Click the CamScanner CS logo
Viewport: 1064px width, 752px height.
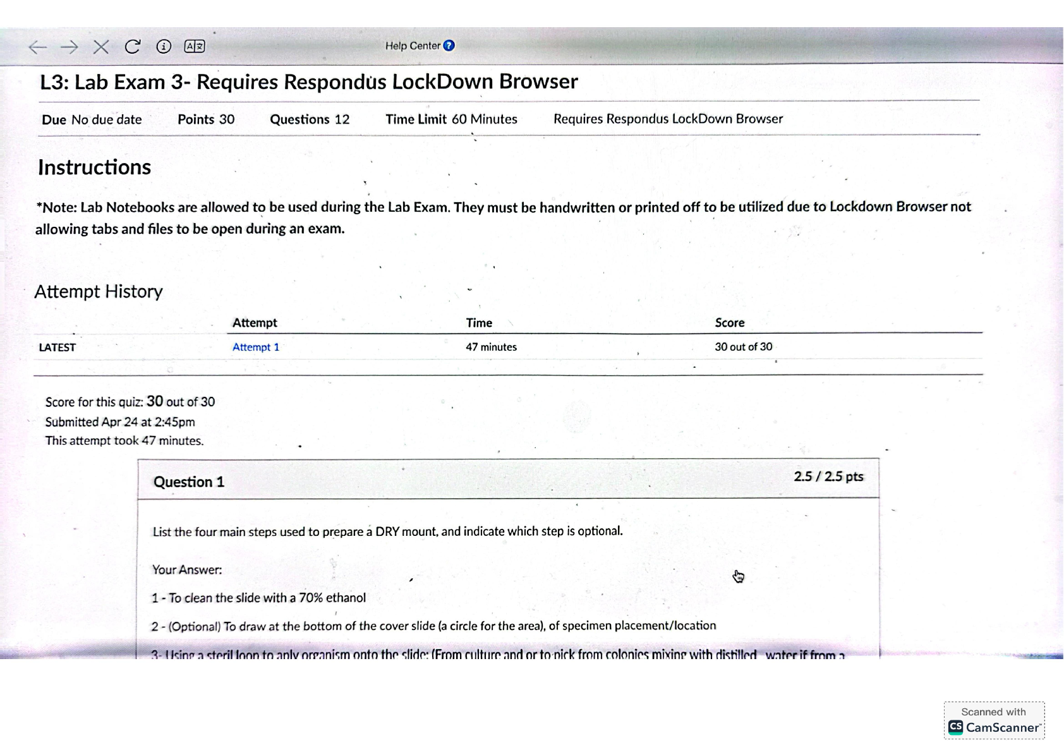point(955,727)
